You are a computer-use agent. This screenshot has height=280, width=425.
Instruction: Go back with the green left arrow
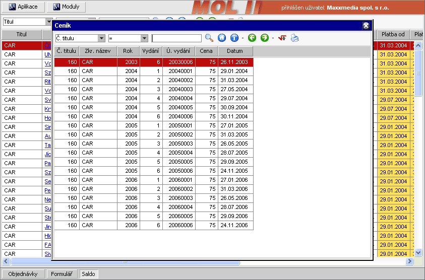[x=252, y=38]
